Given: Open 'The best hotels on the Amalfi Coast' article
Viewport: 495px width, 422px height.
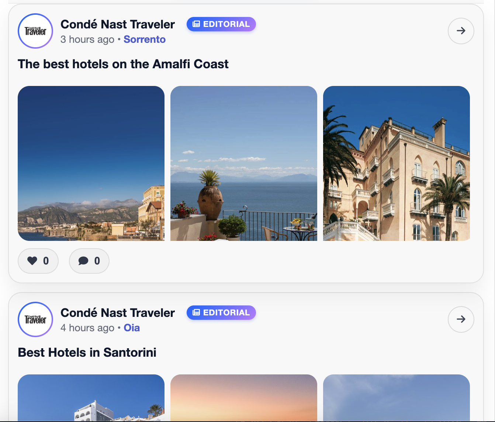Looking at the screenshot, I should 123,64.
